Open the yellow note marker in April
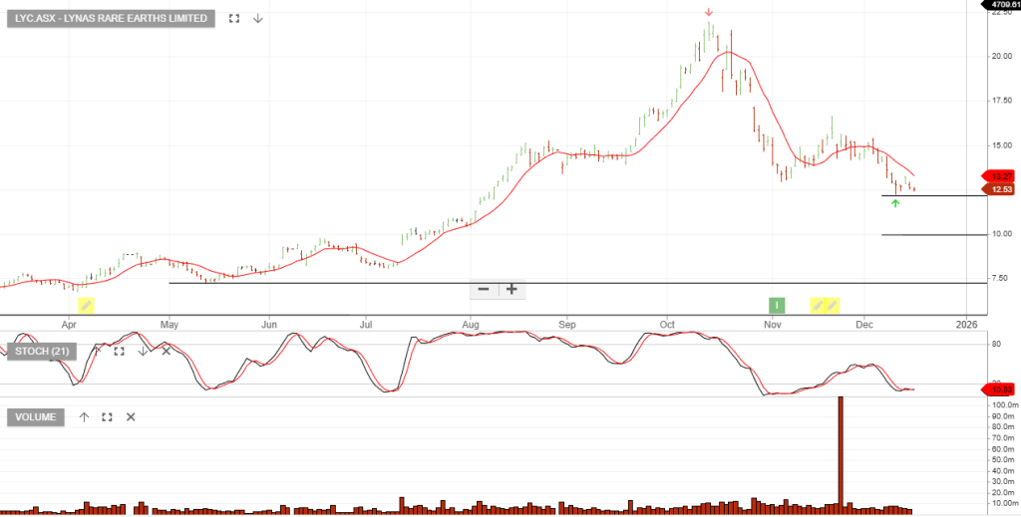This screenshot has height=517, width=1021. coord(87,305)
